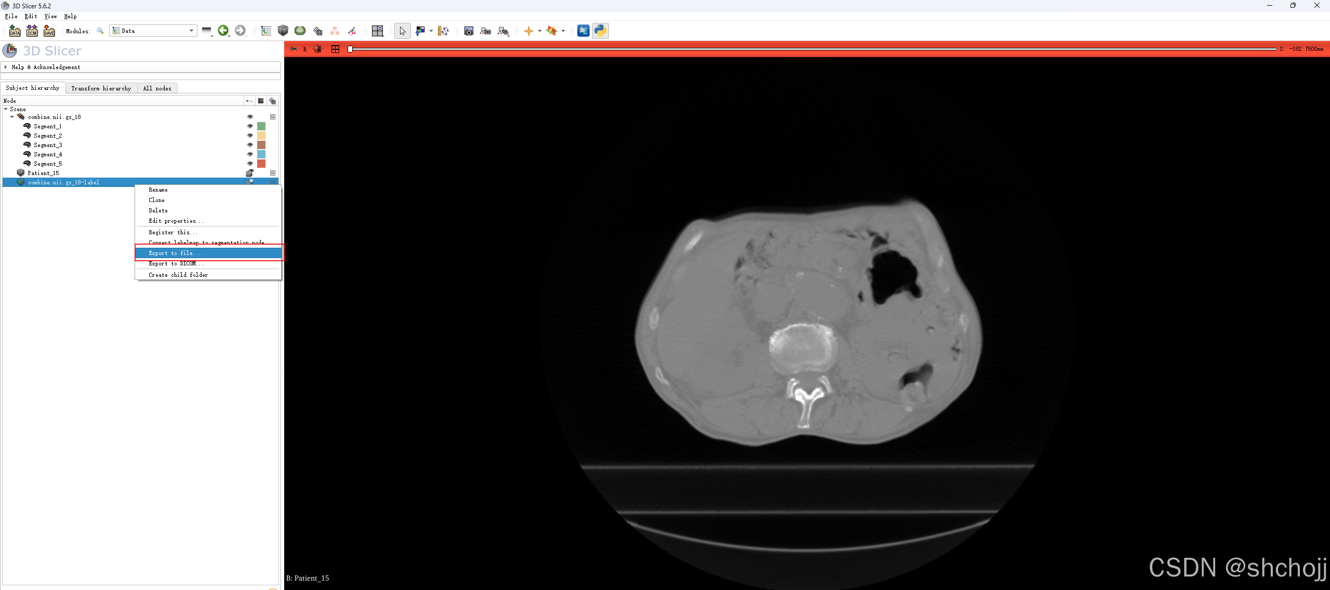This screenshot has height=590, width=1330.
Task: Click the pin icon in red slice bar
Action: click(294, 49)
